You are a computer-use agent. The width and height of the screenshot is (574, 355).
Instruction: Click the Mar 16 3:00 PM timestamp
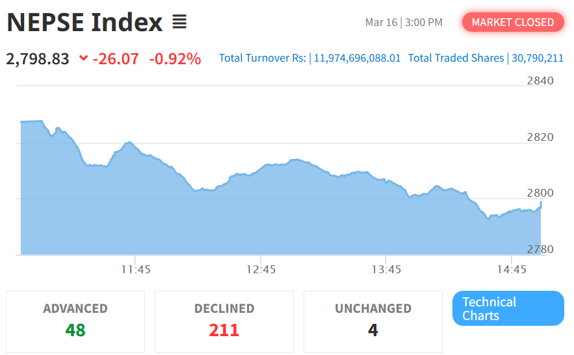[x=403, y=22]
